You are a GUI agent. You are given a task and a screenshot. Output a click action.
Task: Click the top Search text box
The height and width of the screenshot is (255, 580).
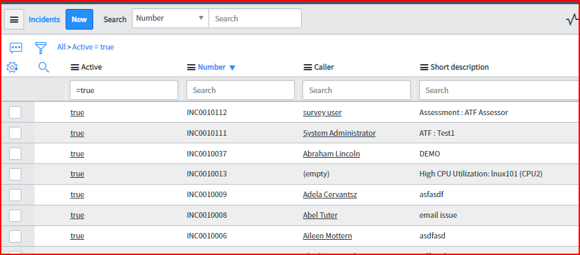point(255,18)
